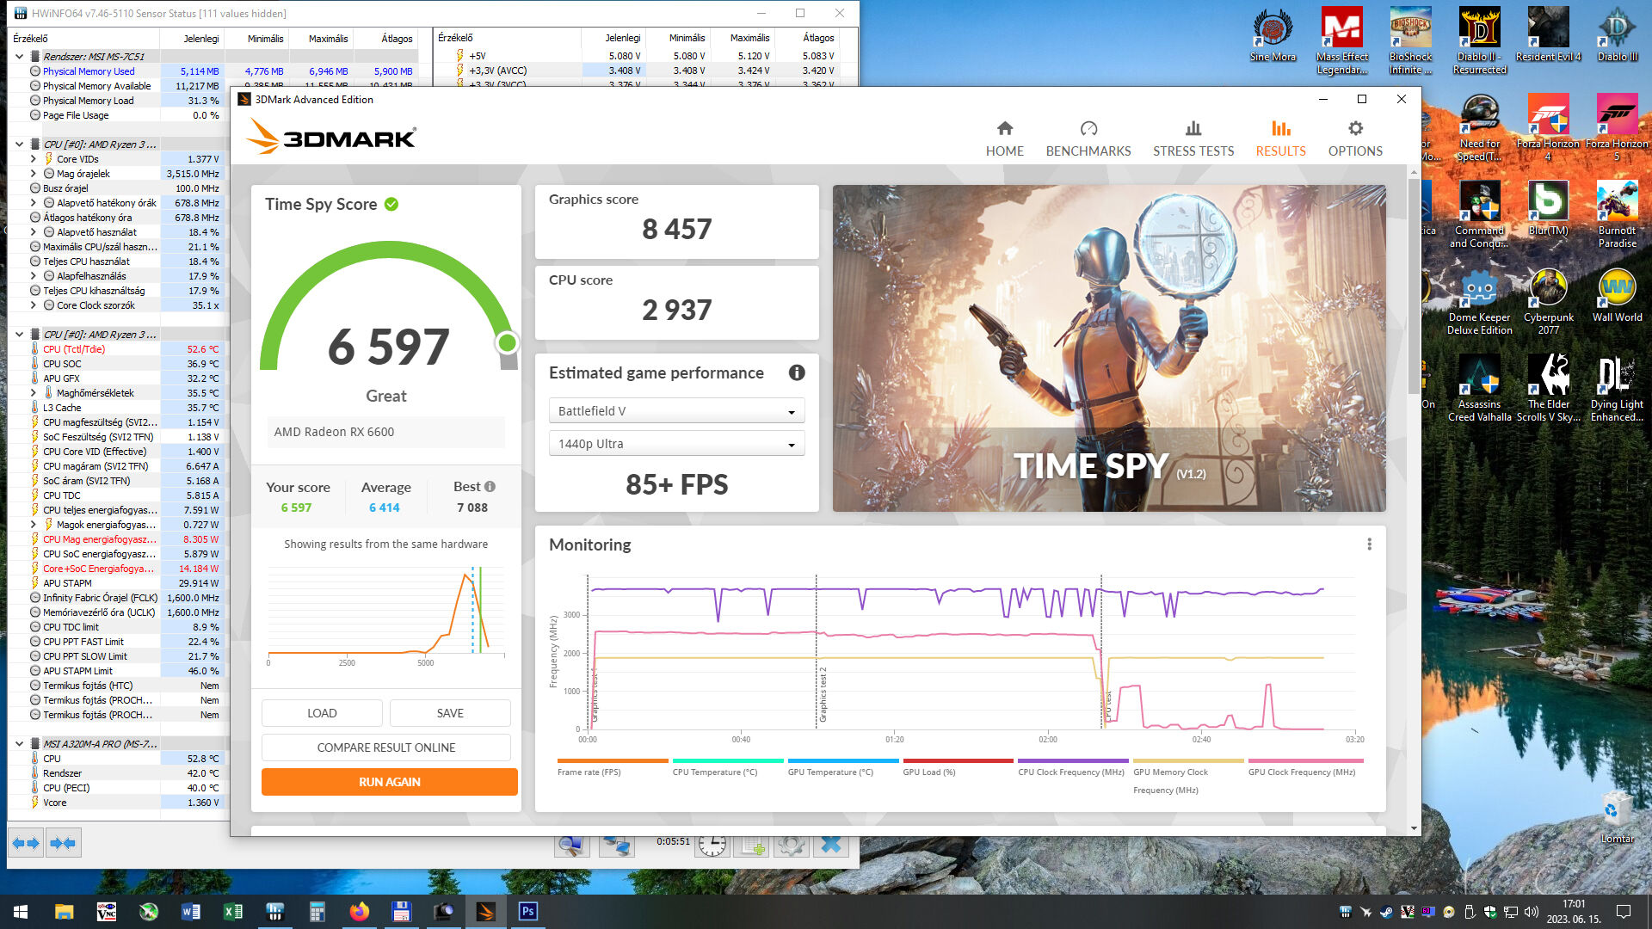Collapse the Rendszer: MSI MS-7C51 group in HWiNFO
The width and height of the screenshot is (1652, 929).
20,57
